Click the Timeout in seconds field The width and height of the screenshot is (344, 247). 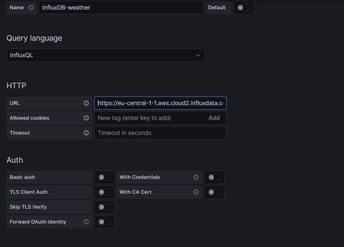[x=161, y=133]
